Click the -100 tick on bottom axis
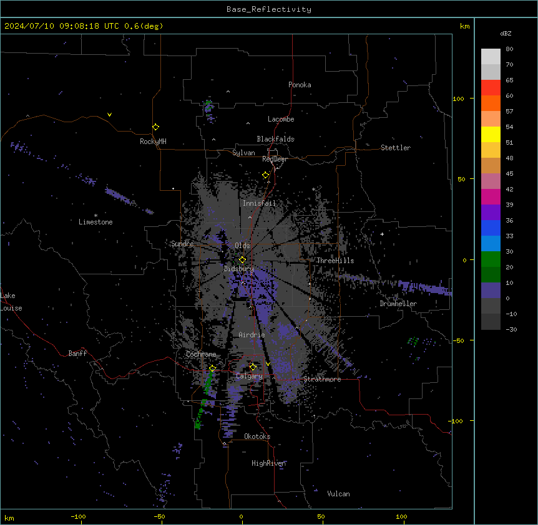This screenshot has width=538, height=525. pos(78,516)
